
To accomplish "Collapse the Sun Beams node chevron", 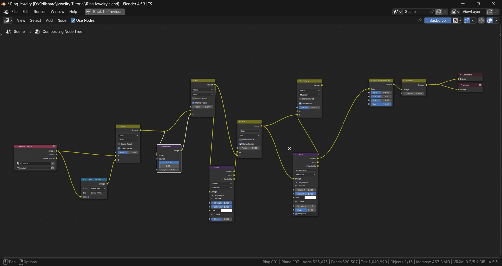I will pyautogui.click(x=159, y=146).
